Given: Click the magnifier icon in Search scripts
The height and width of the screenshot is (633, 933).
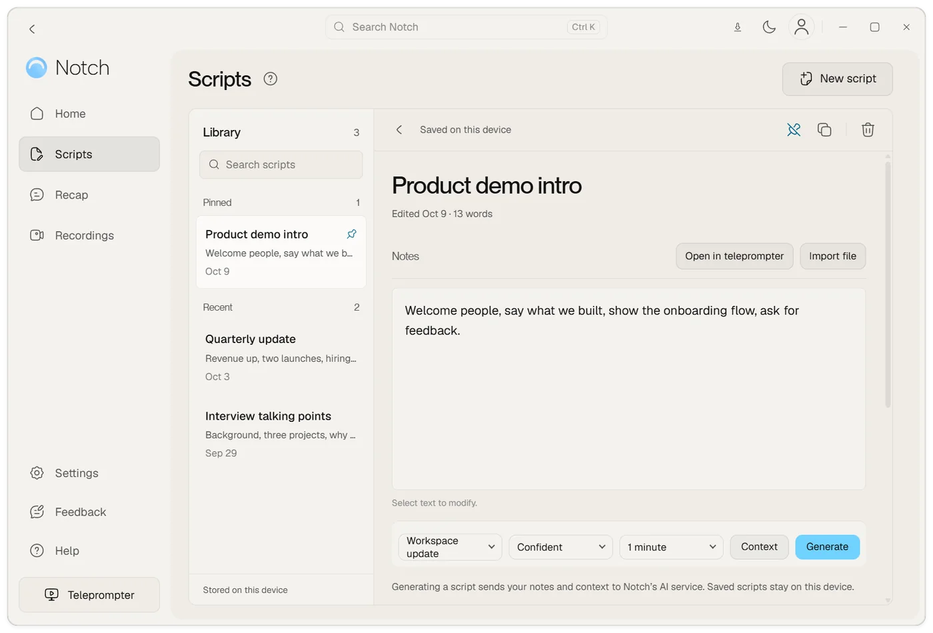Looking at the screenshot, I should [214, 165].
